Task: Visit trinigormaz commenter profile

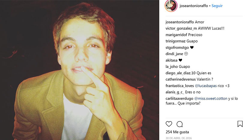Action: pos(175,41)
